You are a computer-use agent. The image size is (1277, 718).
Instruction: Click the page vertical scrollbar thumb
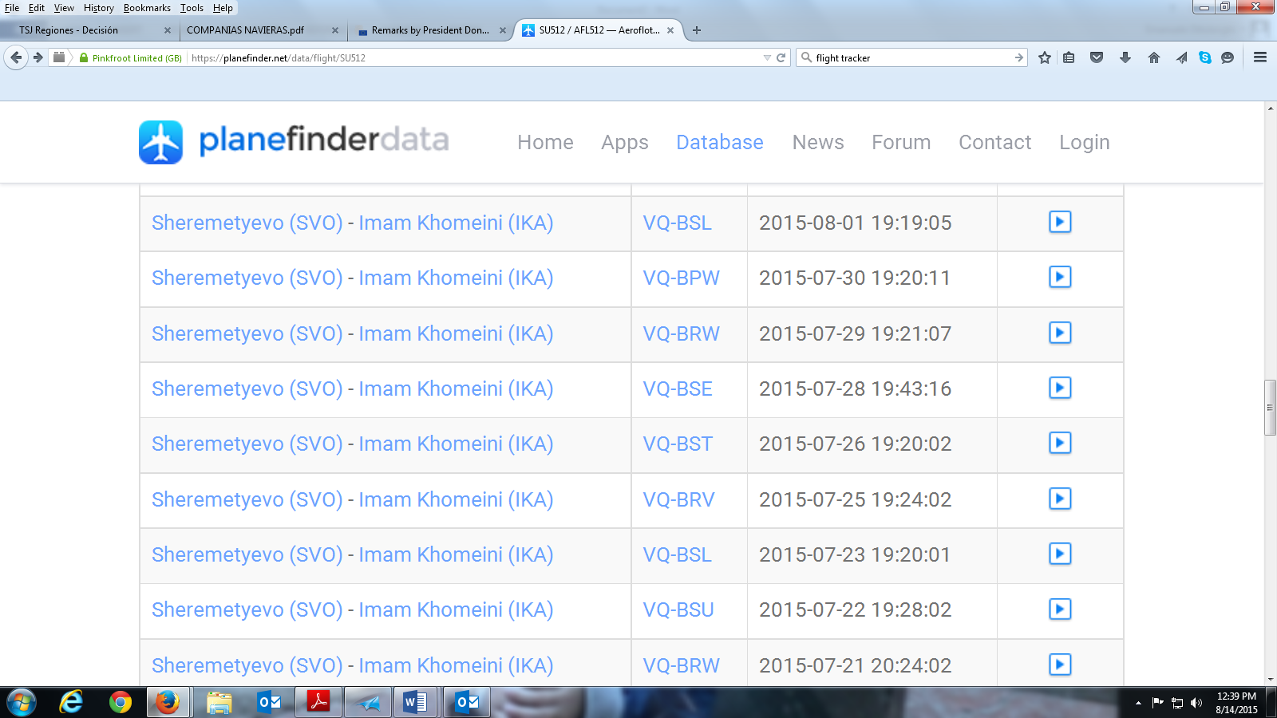pos(1270,408)
